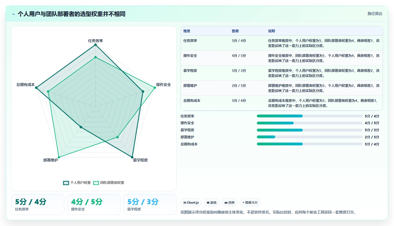Select the Chart.js tag
Viewport: 394px width, 226px height.
pyautogui.click(x=191, y=203)
